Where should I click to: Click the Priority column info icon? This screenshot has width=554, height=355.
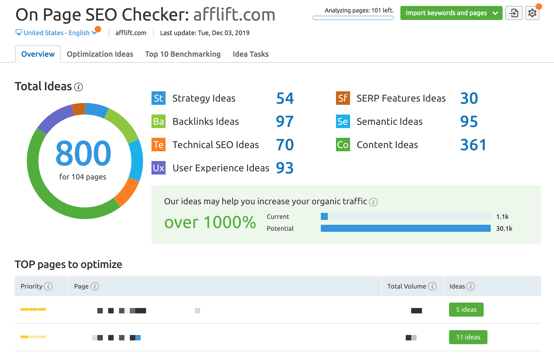(48, 286)
